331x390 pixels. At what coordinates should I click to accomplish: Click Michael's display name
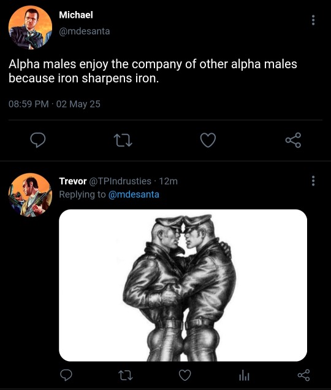tap(76, 15)
